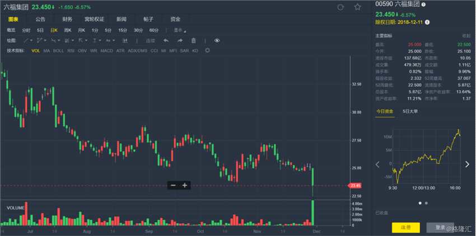The height and width of the screenshot is (236, 476).
Task: Zoom in the chart with the plus button
Action: [x=185, y=185]
